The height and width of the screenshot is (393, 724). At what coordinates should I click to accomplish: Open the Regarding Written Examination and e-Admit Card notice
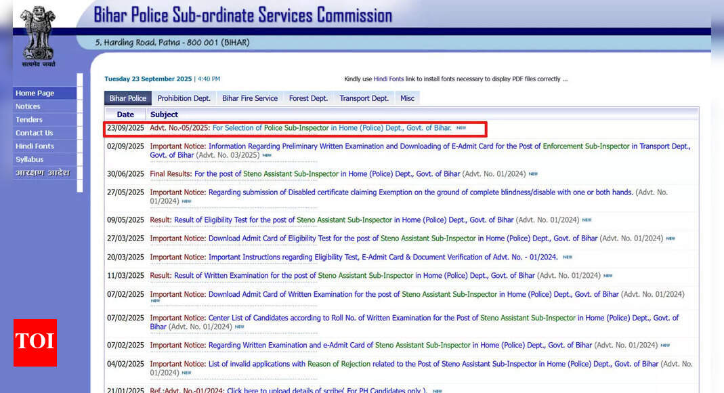(x=370, y=346)
